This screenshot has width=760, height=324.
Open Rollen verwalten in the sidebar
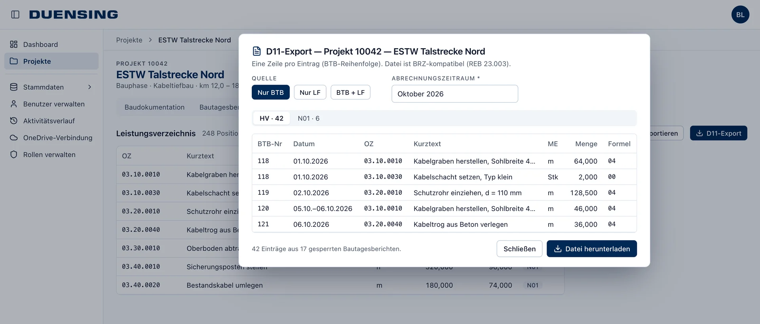coord(51,154)
